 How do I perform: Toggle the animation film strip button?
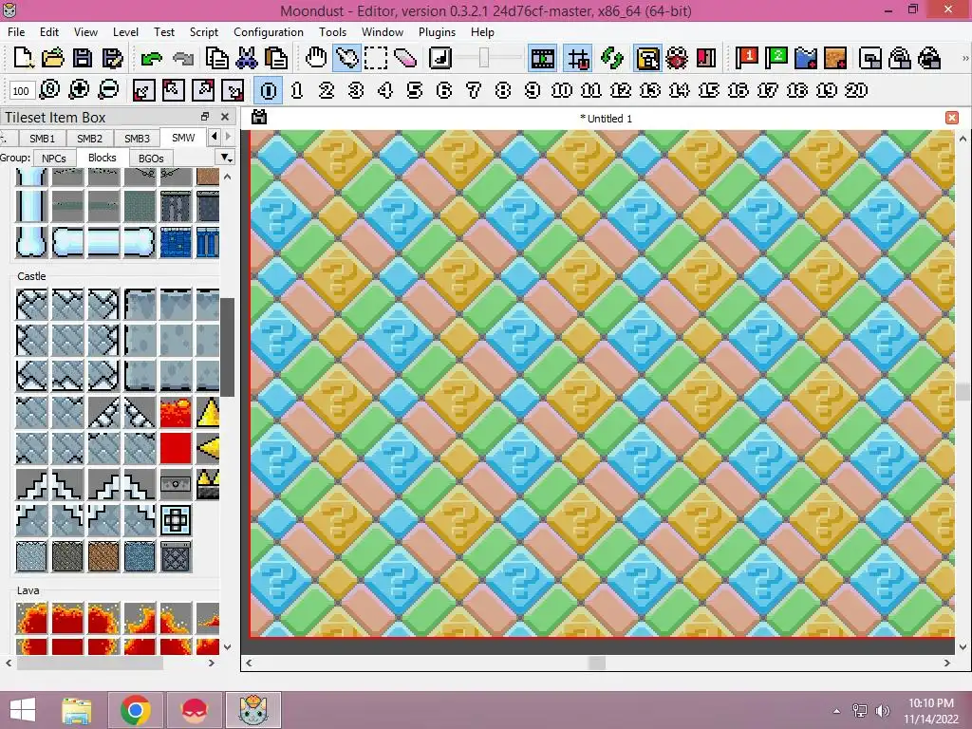[x=542, y=58]
